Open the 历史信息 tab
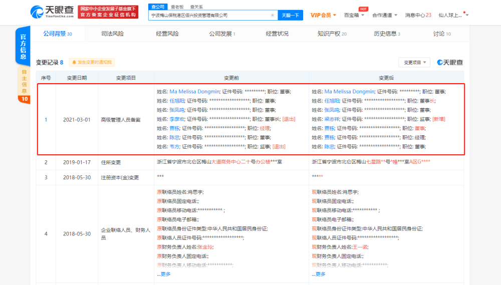The width and height of the screenshot is (501, 285). [387, 34]
